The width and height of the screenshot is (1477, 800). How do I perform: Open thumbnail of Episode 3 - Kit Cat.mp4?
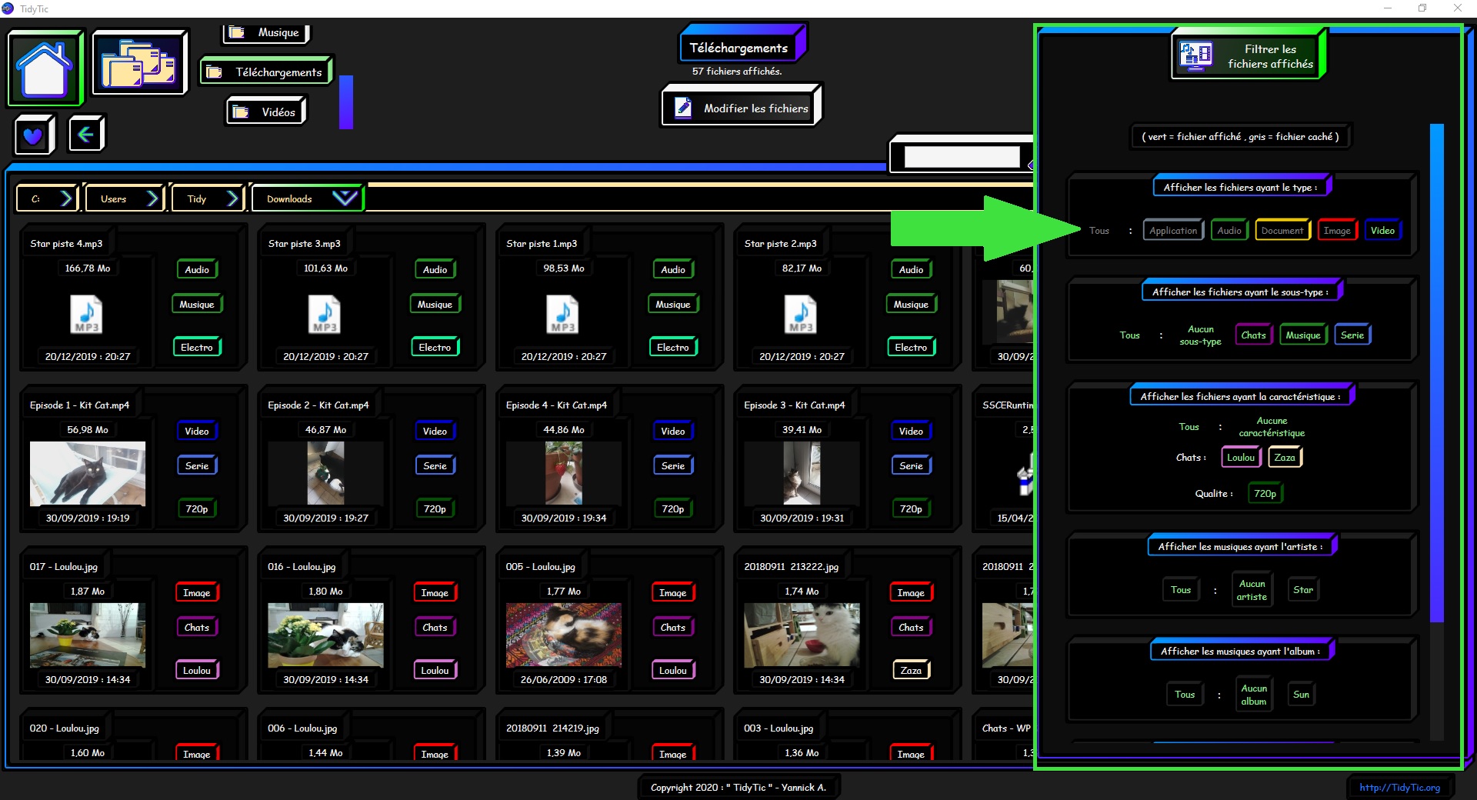point(801,473)
